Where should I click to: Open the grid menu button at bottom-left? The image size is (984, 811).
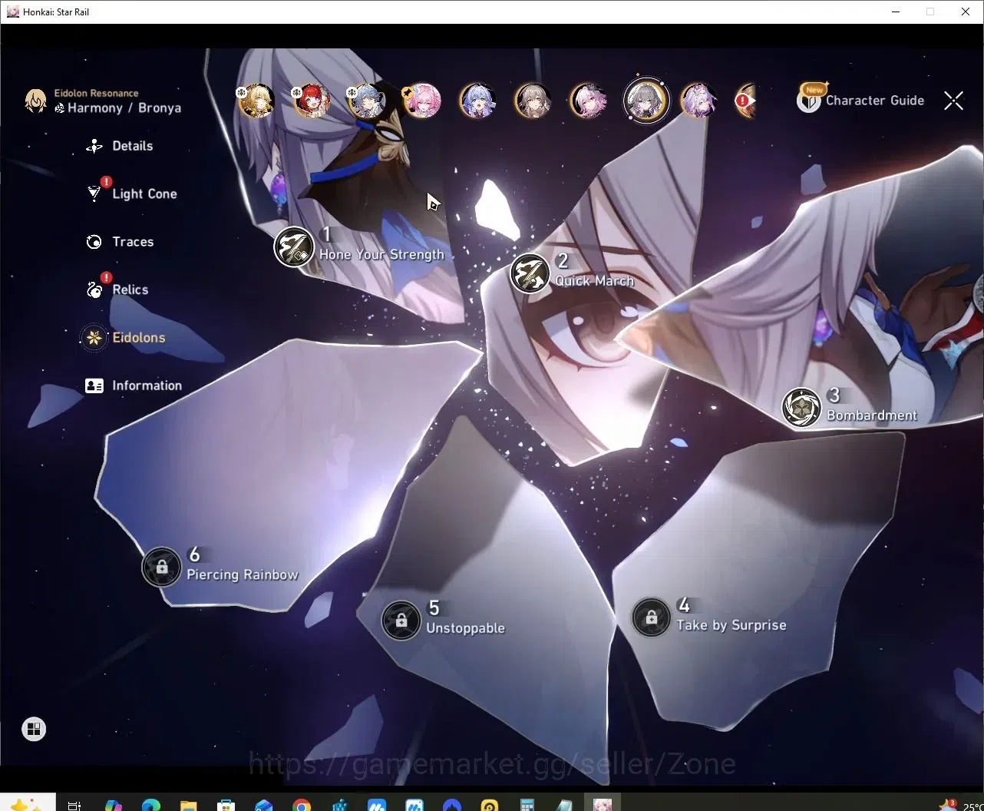click(x=34, y=729)
